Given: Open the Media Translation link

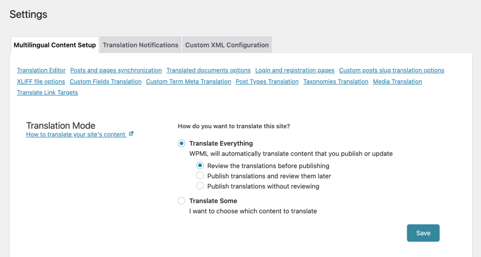Looking at the screenshot, I should point(397,82).
